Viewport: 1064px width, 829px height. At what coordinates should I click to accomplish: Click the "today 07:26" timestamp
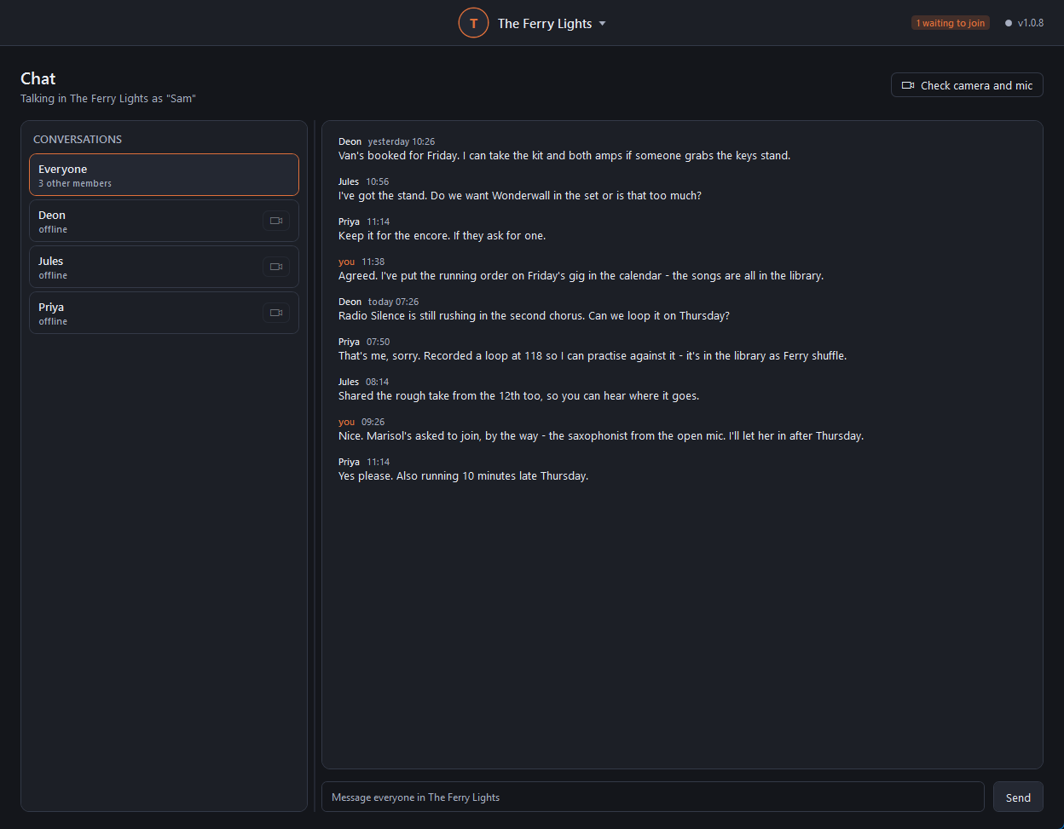(393, 302)
